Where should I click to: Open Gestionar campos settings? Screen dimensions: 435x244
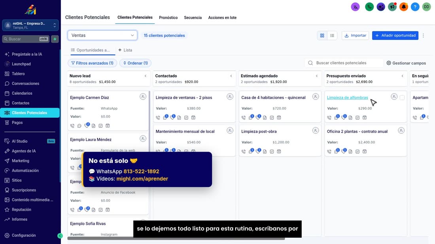406,63
